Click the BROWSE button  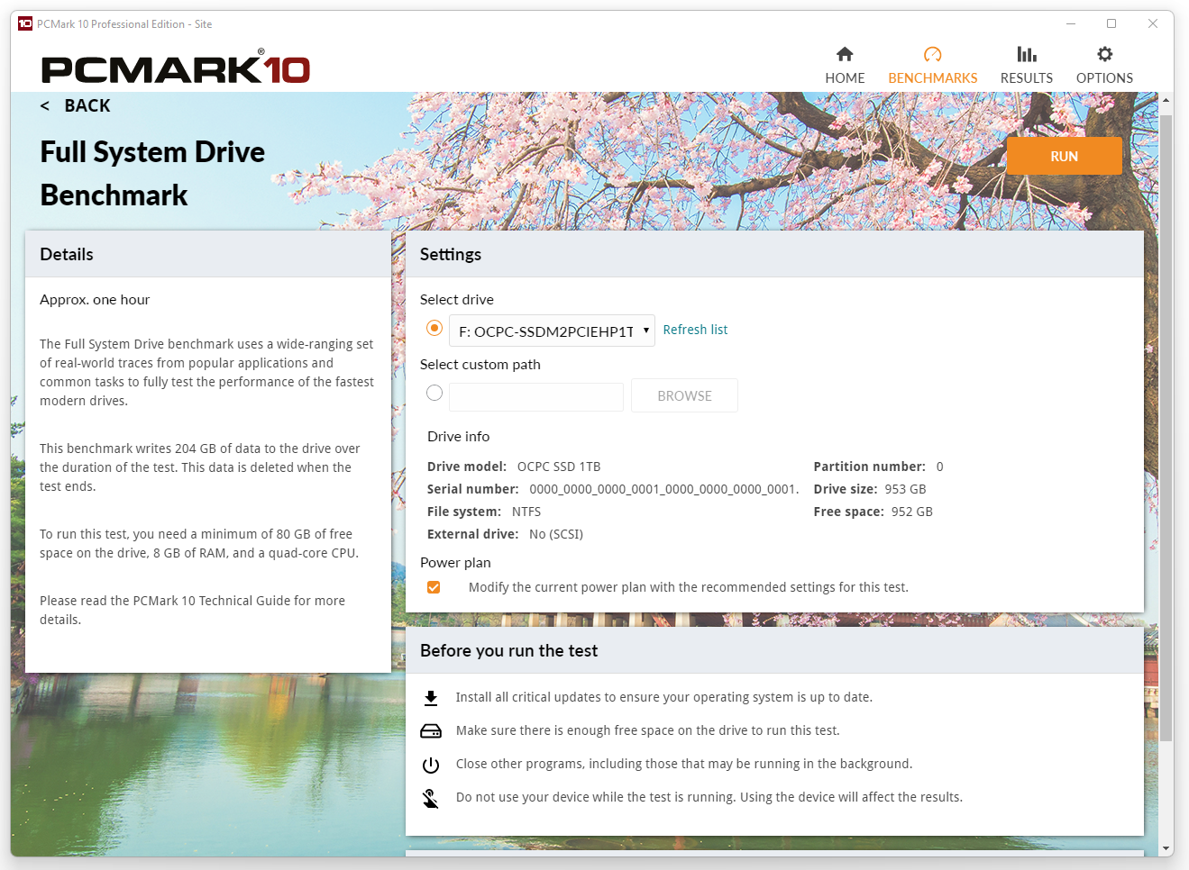pos(684,395)
